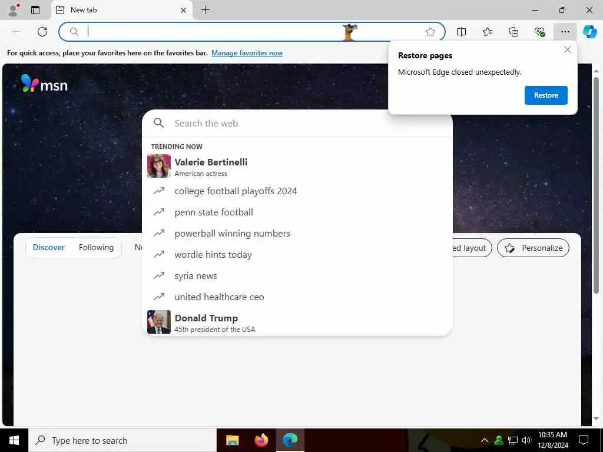
Task: Click the taskbar search box
Action: tap(122, 440)
